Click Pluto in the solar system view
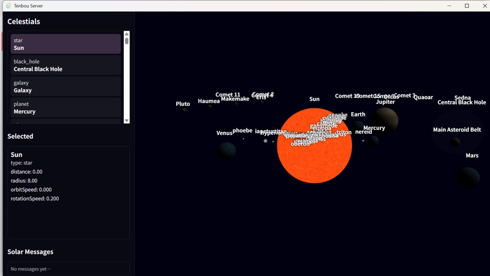Viewport: 490px width, 276px height. point(182,104)
